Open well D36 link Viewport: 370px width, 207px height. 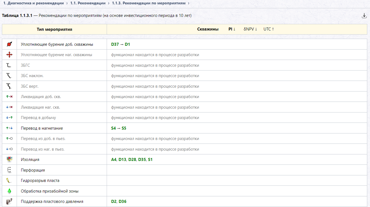coord(122,201)
